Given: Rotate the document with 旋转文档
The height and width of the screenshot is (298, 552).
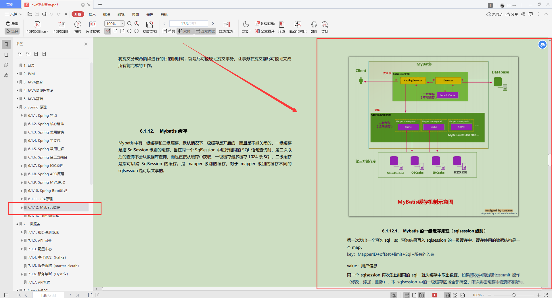Looking at the screenshot, I should point(149,27).
